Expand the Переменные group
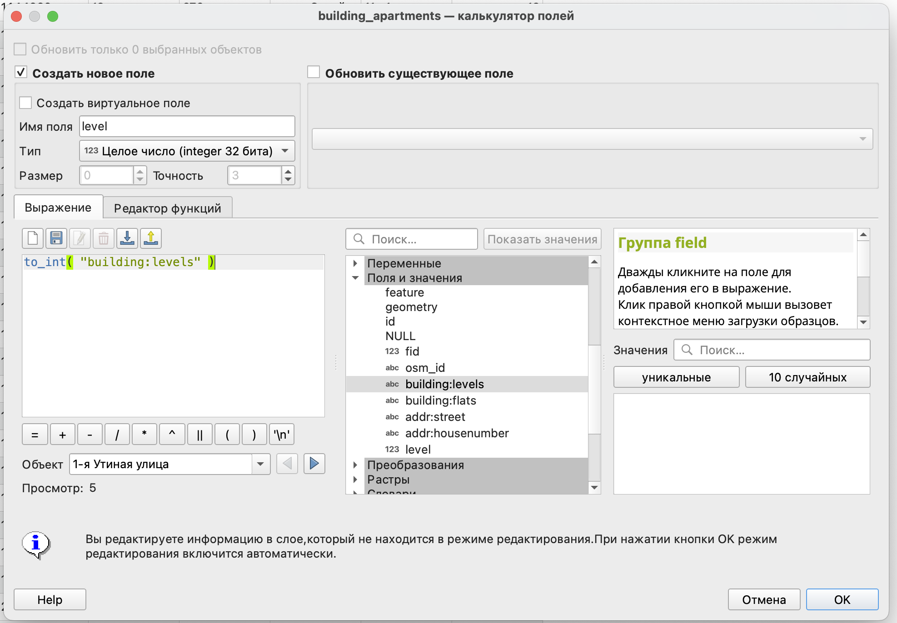Viewport: 897px width, 623px height. pos(355,263)
